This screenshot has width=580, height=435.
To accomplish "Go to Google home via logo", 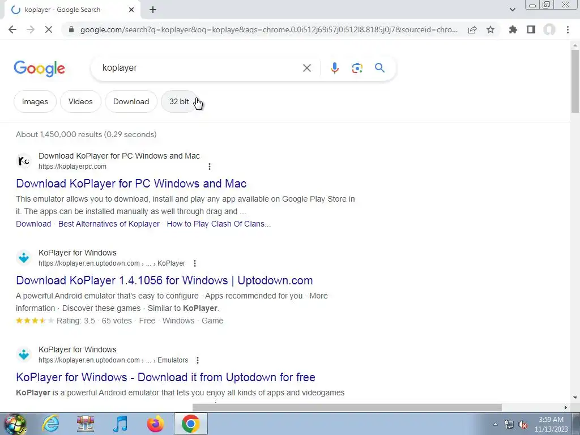I will 40,69.
